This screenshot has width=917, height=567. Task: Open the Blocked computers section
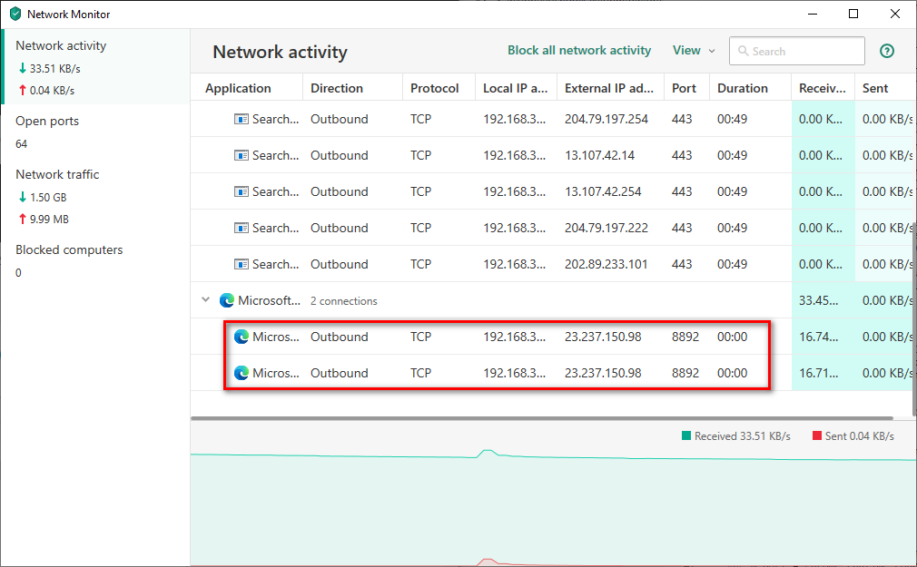69,250
